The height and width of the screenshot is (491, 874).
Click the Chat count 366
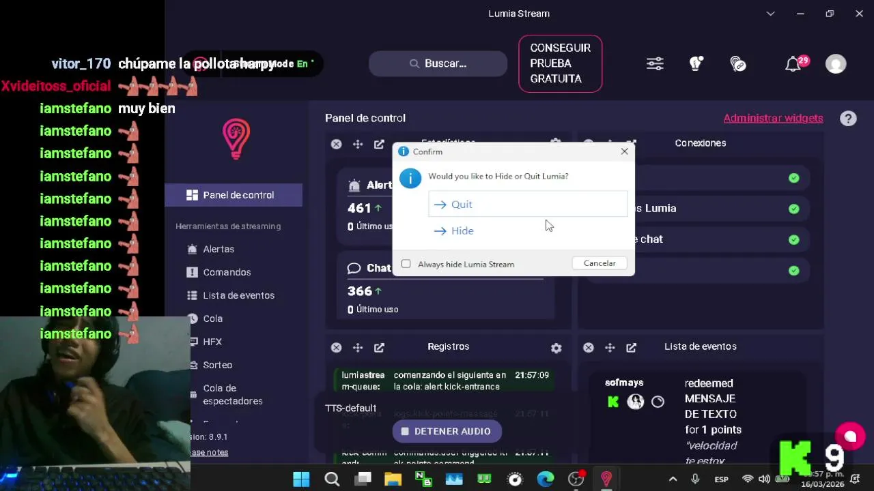click(359, 291)
